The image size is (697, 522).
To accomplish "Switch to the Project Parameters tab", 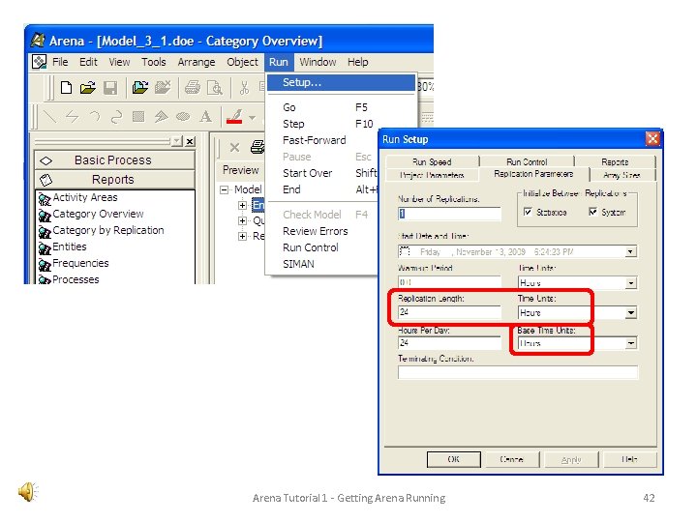I will [x=432, y=175].
